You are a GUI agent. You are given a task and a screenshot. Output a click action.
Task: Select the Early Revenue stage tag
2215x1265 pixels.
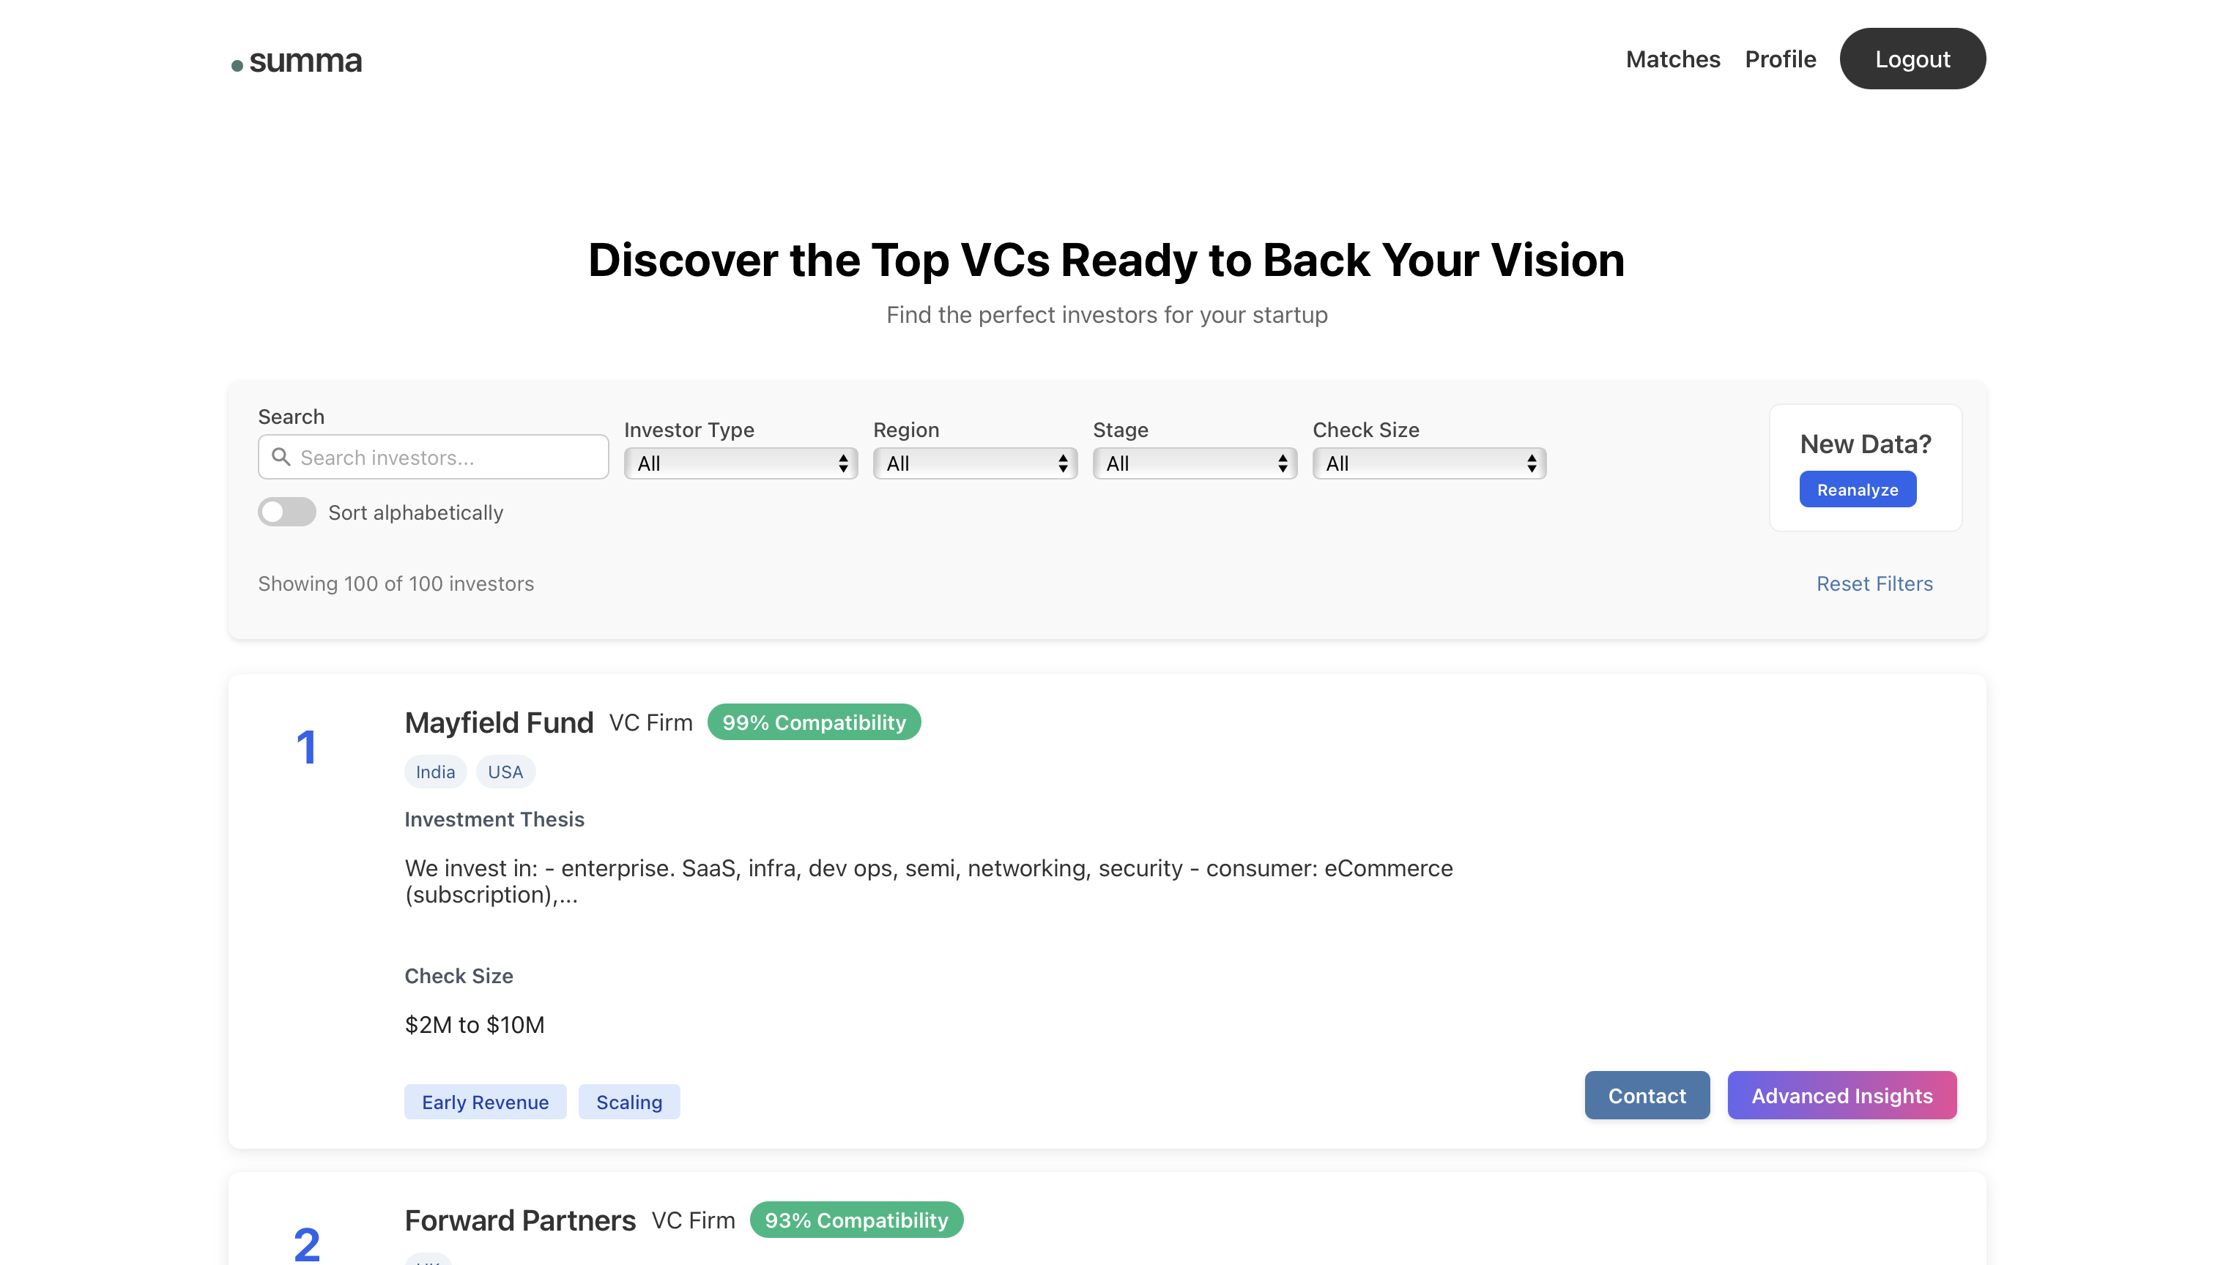(x=485, y=1102)
